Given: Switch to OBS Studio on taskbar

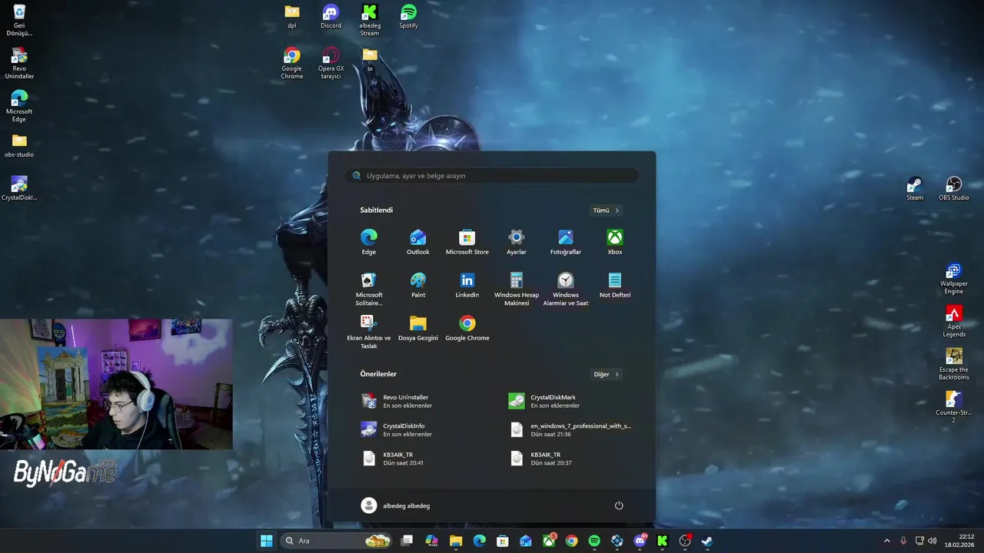Looking at the screenshot, I should click(x=685, y=541).
